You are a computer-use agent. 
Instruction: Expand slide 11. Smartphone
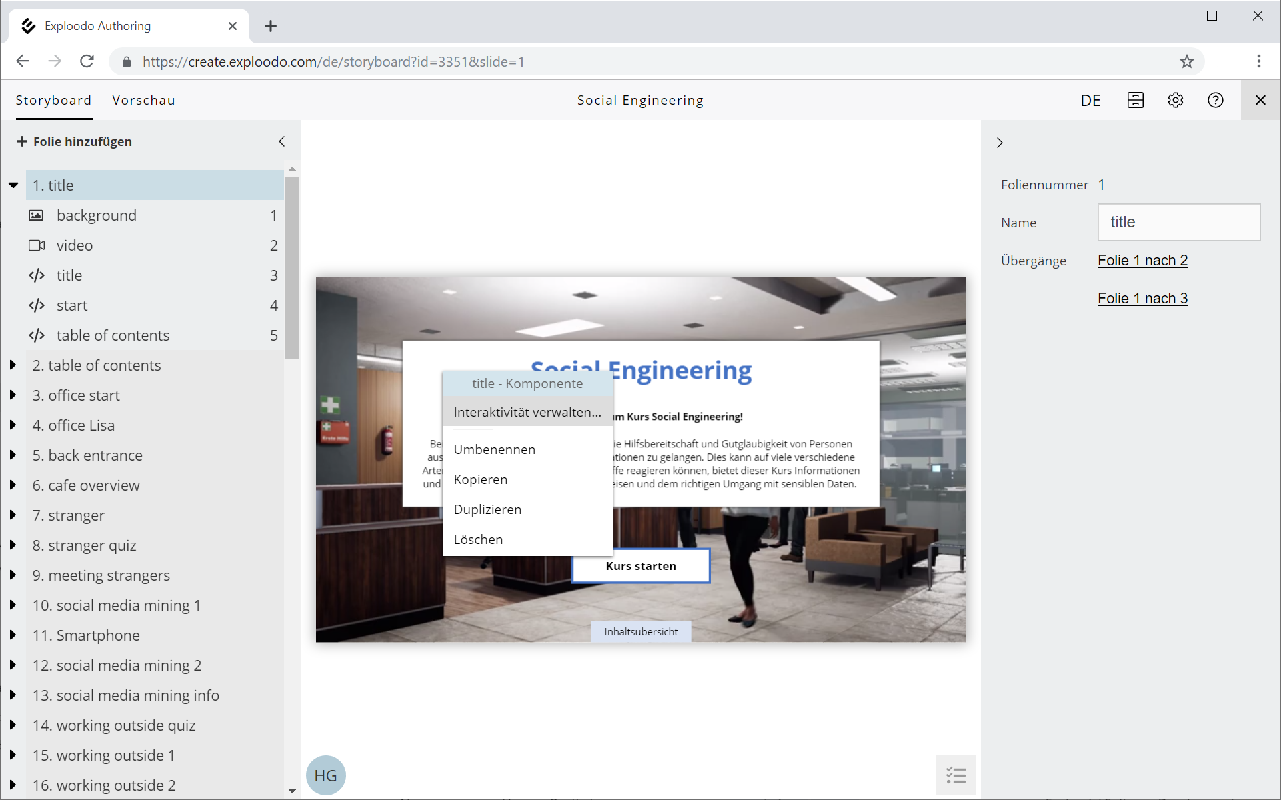(13, 635)
